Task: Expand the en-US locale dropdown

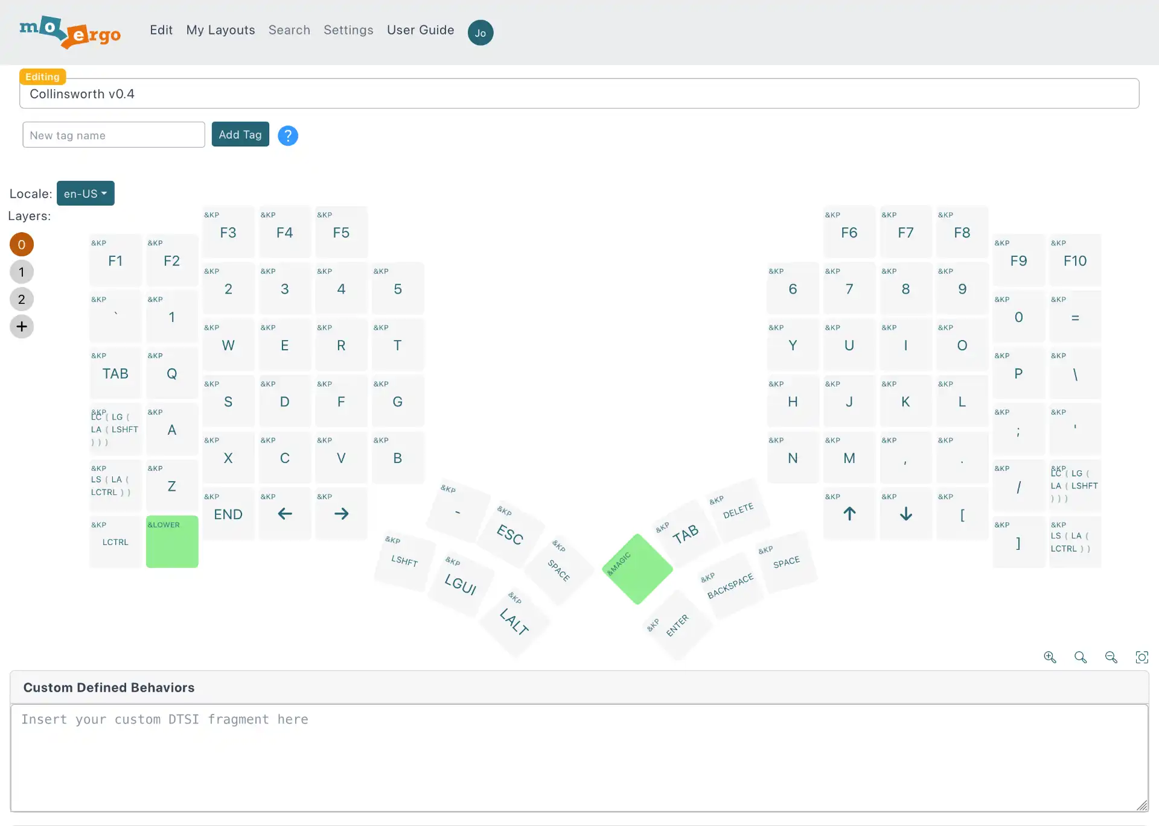Action: pyautogui.click(x=86, y=194)
